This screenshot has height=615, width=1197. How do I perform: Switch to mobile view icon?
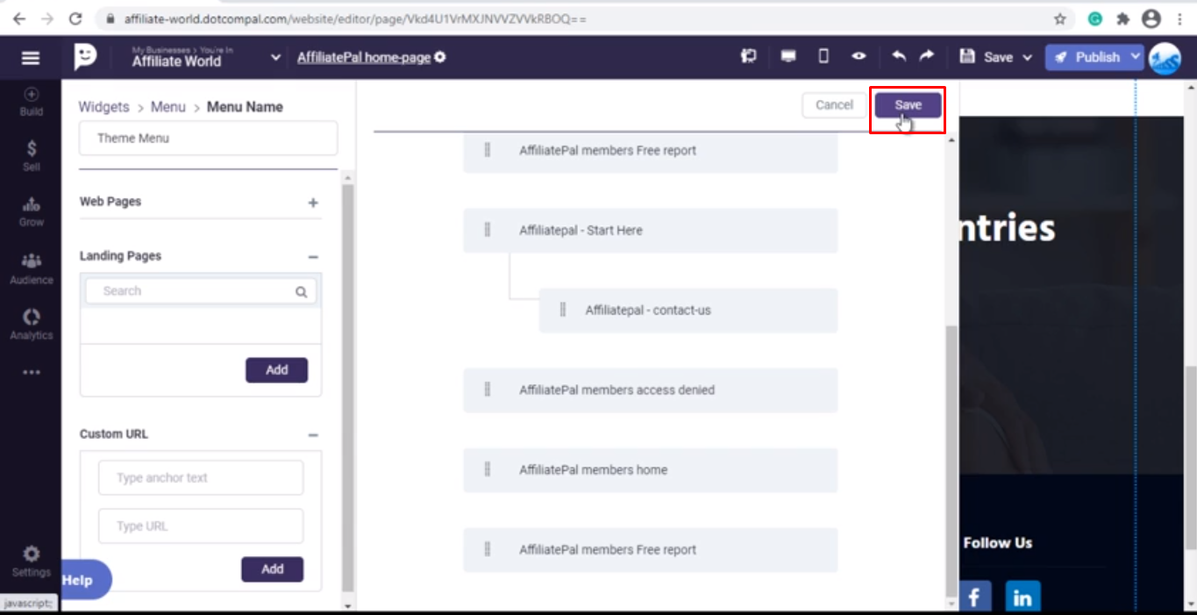tap(823, 57)
